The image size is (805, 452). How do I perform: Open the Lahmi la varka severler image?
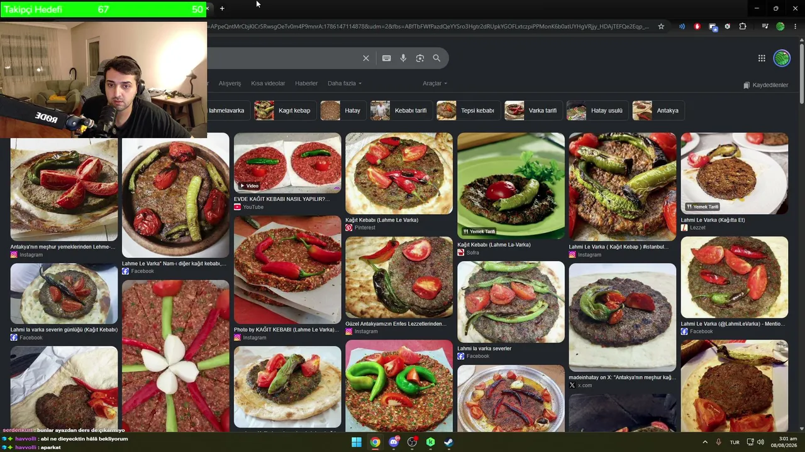pyautogui.click(x=511, y=302)
